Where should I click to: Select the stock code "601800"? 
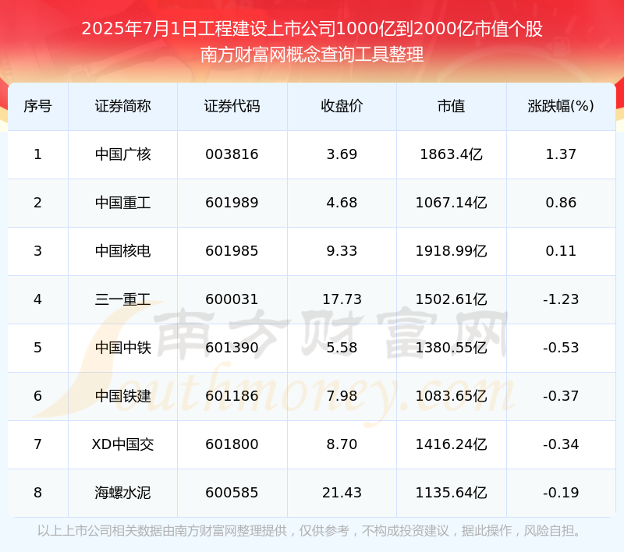coord(232,444)
